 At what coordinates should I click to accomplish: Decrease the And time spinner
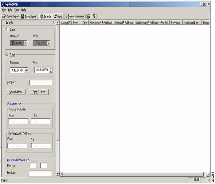tap(51, 71)
